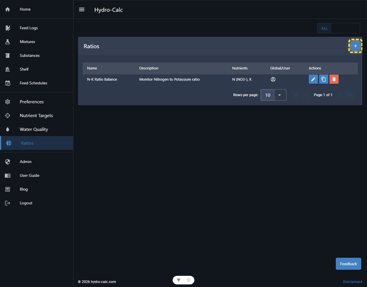
Task: Jump to last page of ratios
Action: (350, 95)
